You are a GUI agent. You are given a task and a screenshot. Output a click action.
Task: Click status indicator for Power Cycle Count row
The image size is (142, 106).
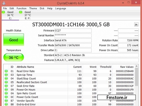click(6, 97)
